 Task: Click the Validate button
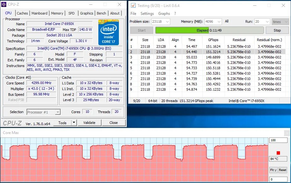[x=90, y=123]
